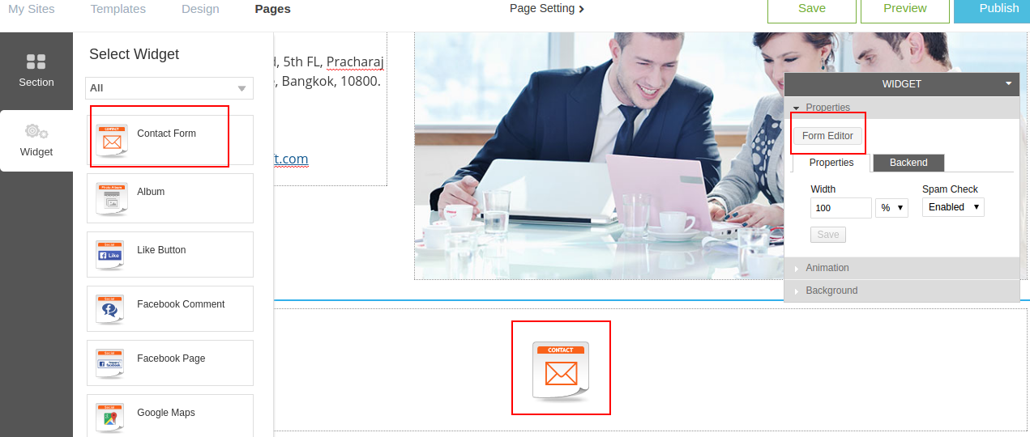The height and width of the screenshot is (437, 1030).
Task: Click the Contact Form widget icon in list
Action: pyautogui.click(x=112, y=141)
